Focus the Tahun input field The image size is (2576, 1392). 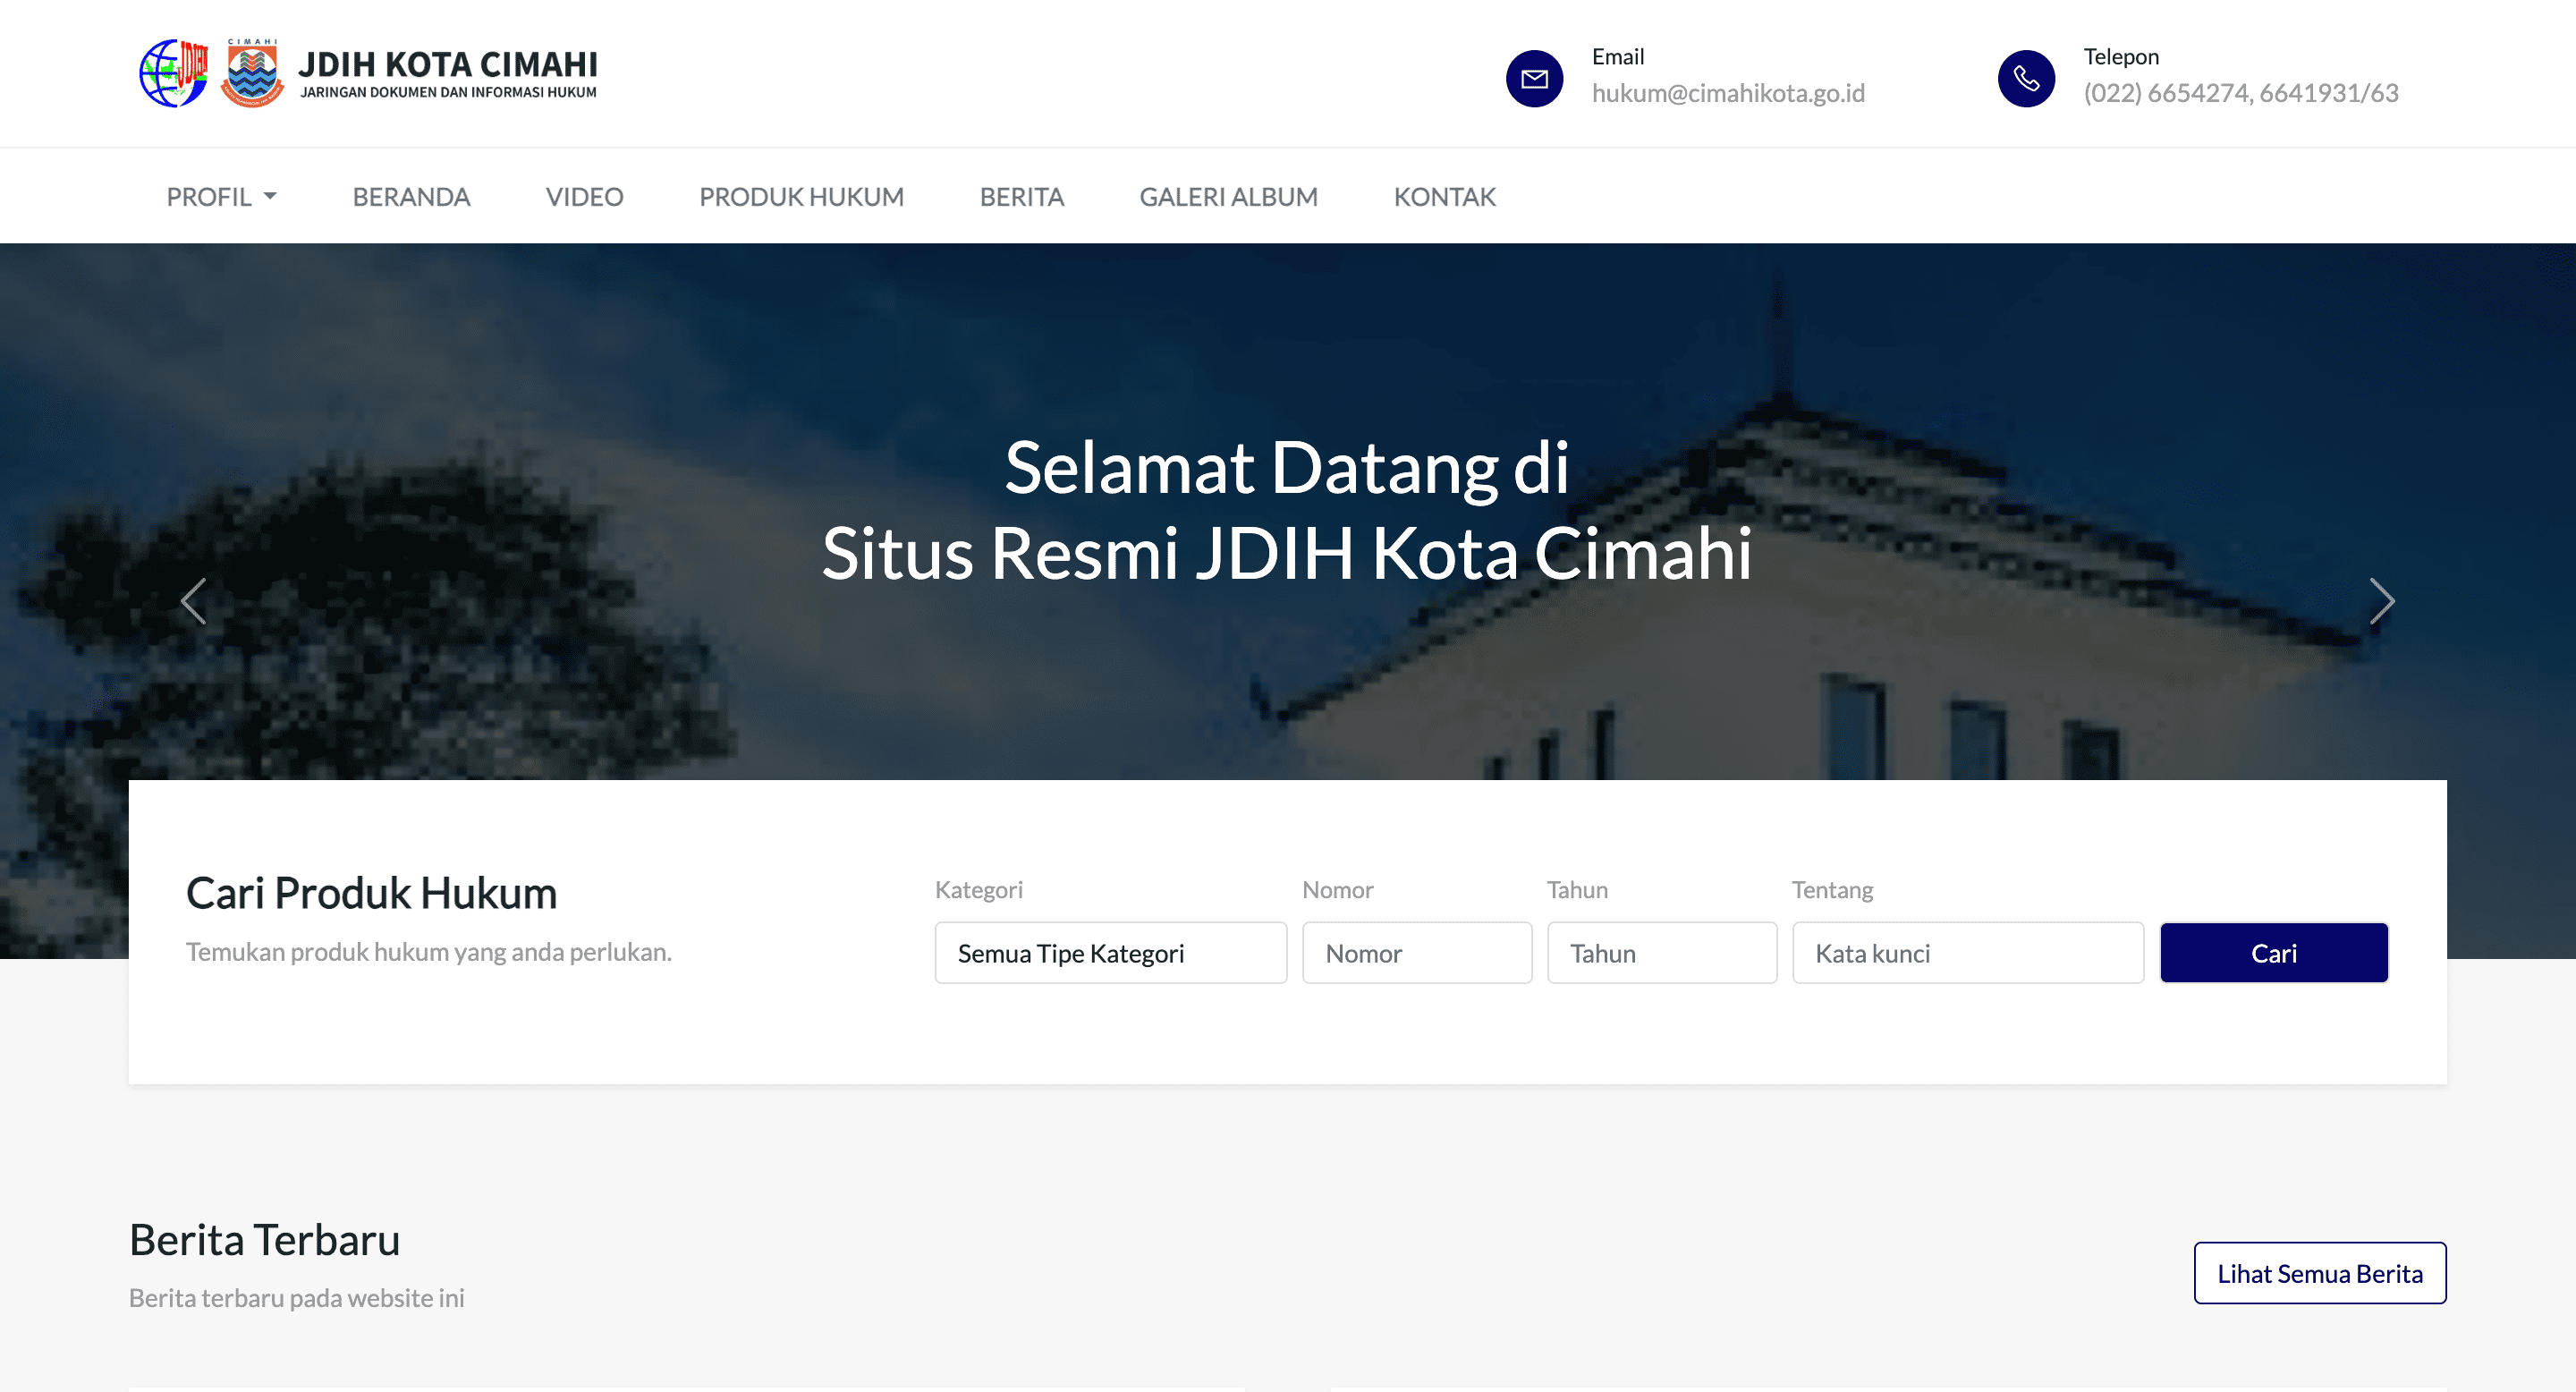click(1662, 953)
